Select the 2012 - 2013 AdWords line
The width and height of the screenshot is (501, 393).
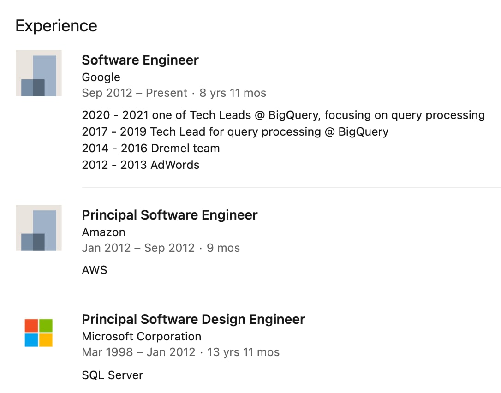coord(141,165)
